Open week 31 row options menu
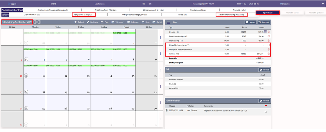Viewport: 326px width, 132px height. pyautogui.click(x=160, y=37)
